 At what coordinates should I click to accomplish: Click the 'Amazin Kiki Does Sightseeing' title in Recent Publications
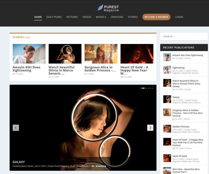[188, 55]
